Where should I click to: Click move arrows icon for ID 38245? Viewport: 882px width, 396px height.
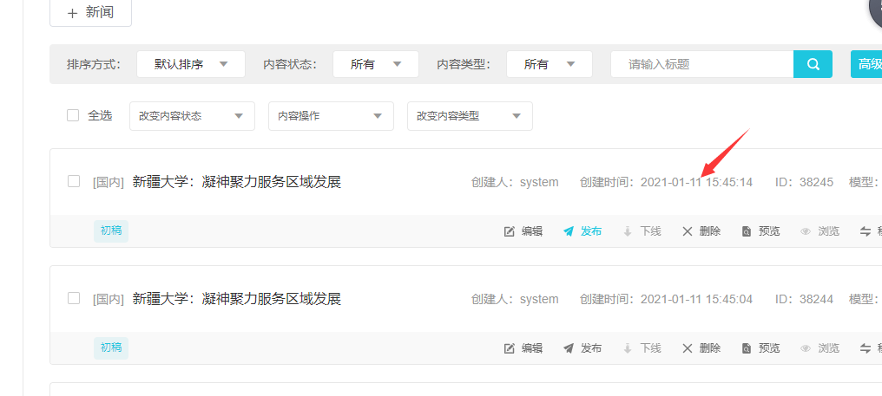pyautogui.click(x=866, y=231)
